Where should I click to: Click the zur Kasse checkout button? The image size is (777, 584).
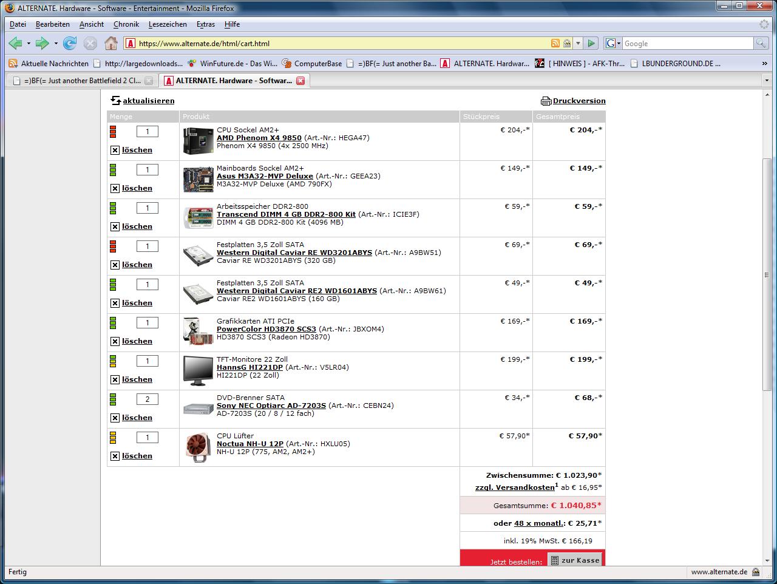[x=575, y=560]
